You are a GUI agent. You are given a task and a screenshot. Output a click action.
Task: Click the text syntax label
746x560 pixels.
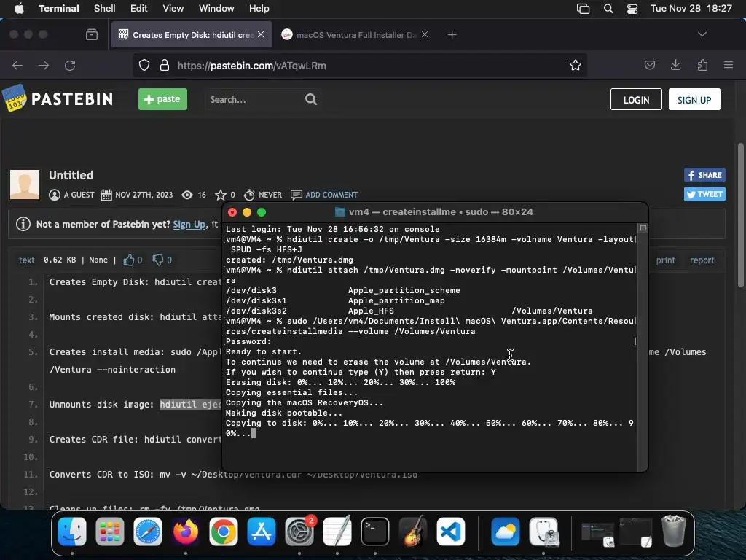(x=27, y=260)
